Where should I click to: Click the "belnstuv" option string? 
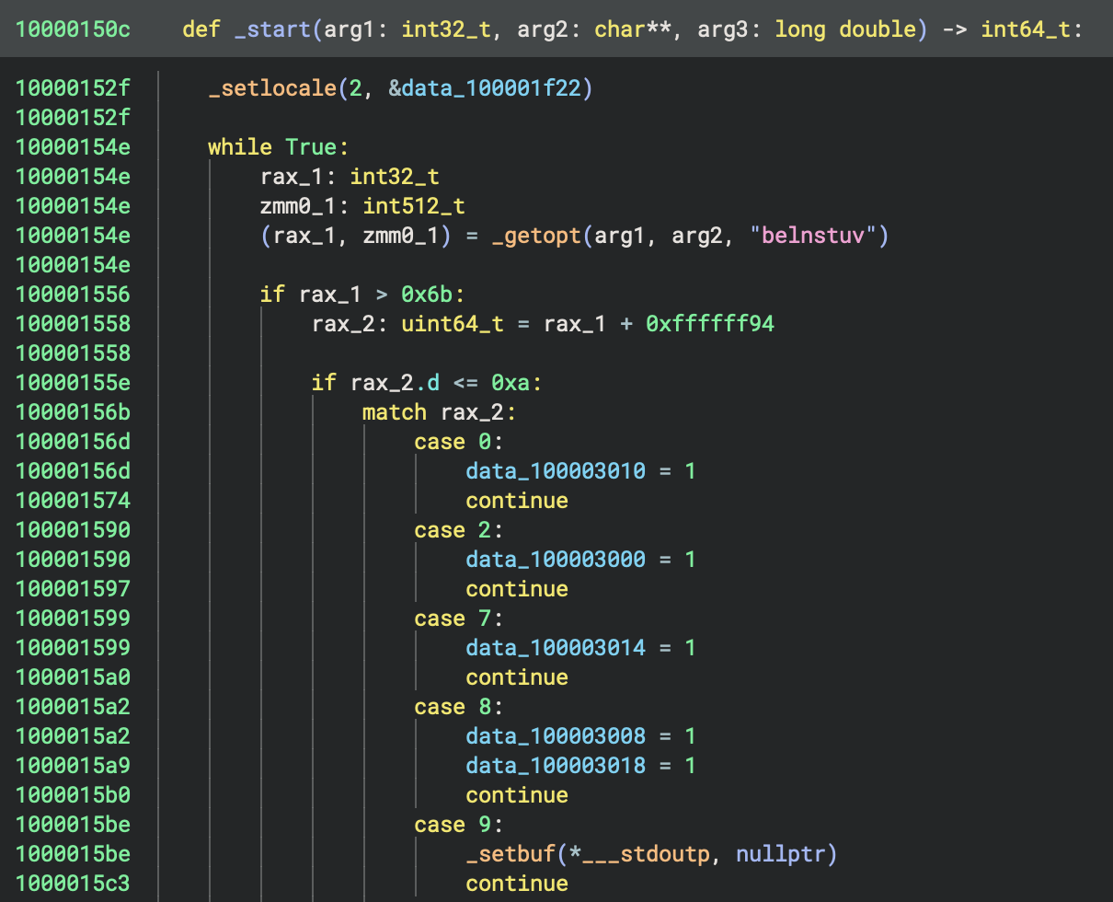813,236
